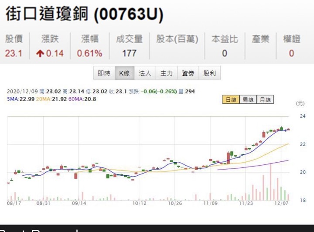The width and height of the screenshot is (314, 232).
Task: Click the 08/31 date axis label
Action: (x=43, y=204)
